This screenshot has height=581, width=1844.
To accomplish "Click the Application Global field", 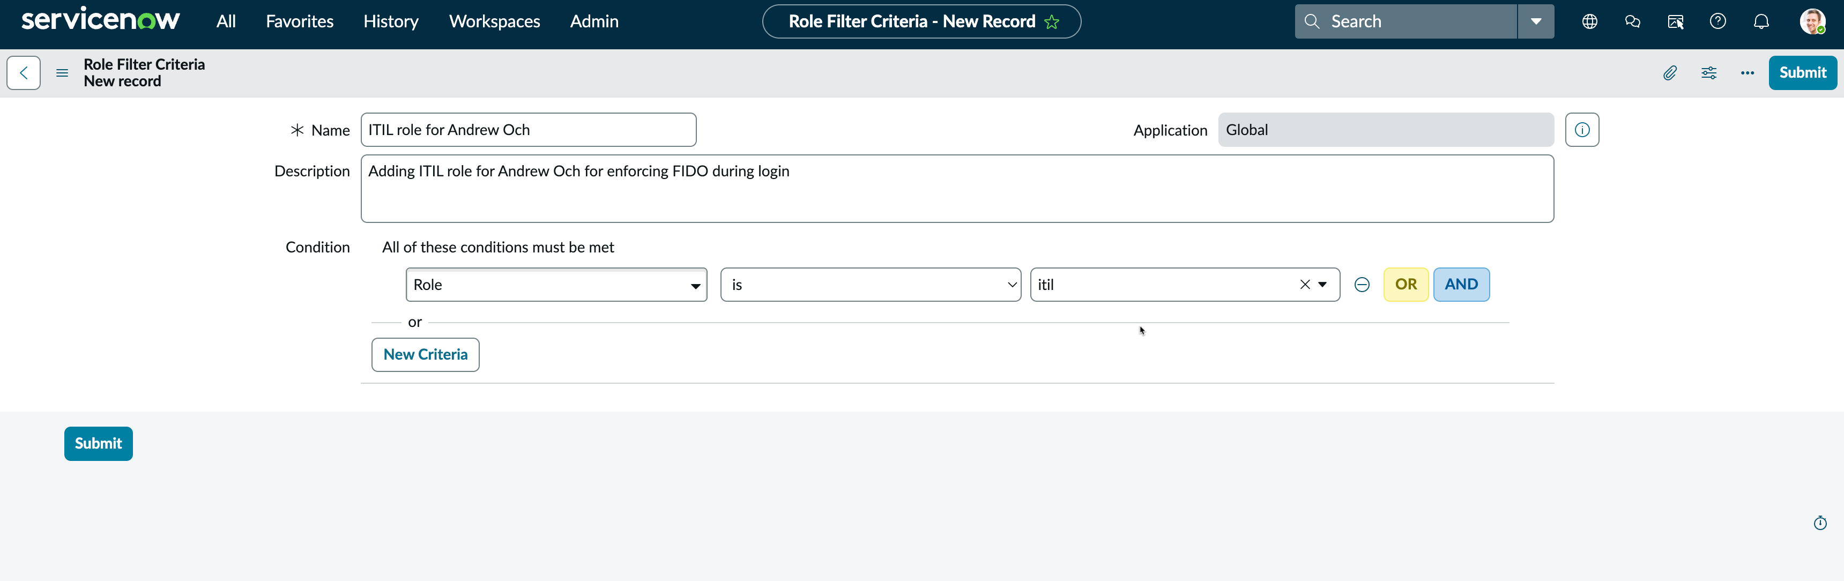I will (1386, 130).
